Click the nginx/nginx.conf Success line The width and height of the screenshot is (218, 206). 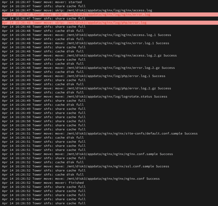point(81,179)
